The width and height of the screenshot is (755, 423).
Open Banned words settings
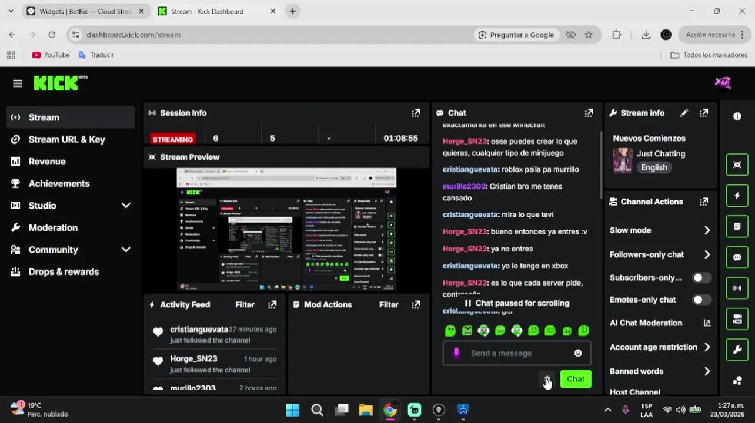click(x=660, y=371)
